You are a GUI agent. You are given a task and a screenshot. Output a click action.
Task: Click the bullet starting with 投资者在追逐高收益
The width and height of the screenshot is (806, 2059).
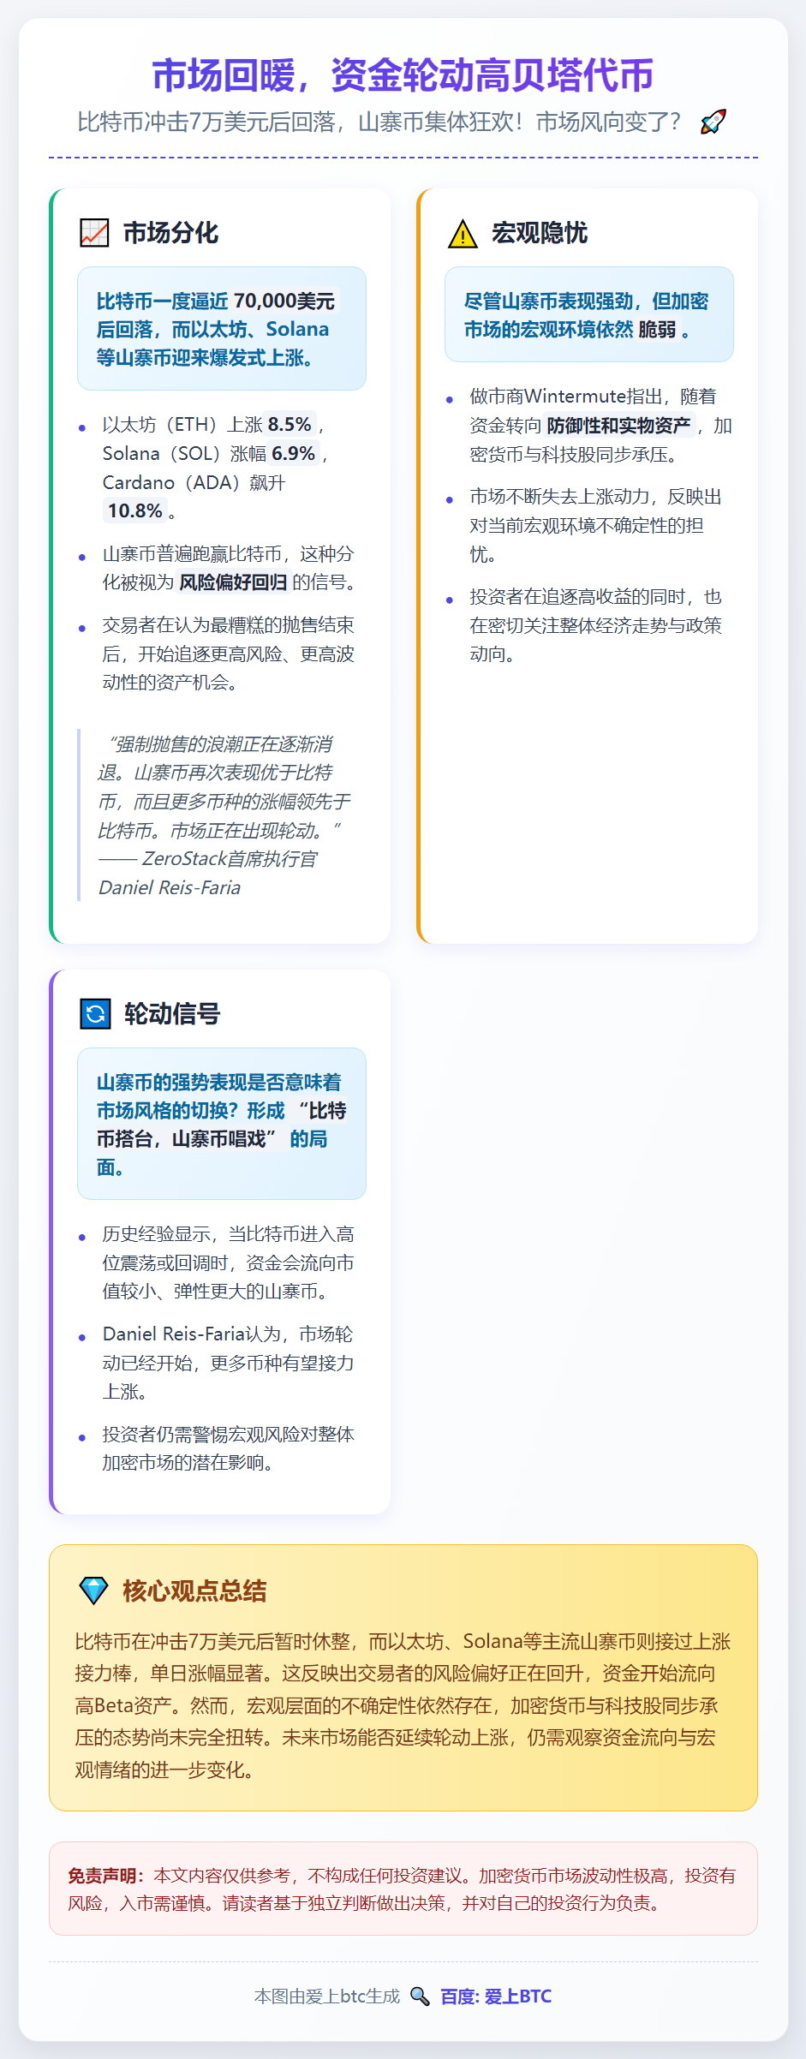coord(596,625)
